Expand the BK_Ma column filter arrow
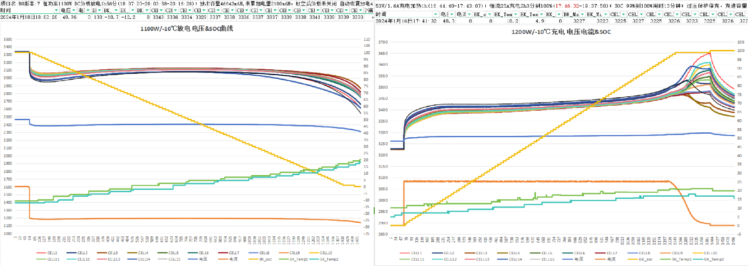Screen dimensions: 748x266 click(x=582, y=14)
